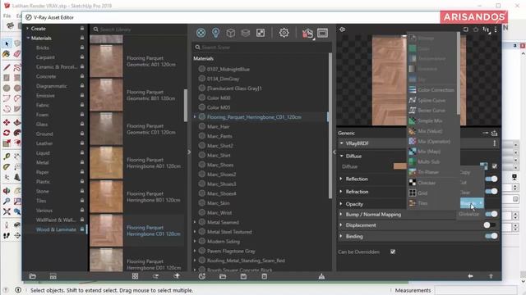Click the add material icon in footer
Screen dimensions: 526x295
[201, 276]
